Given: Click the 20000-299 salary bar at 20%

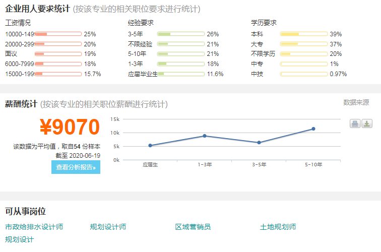Looking at the screenshot, I should [x=58, y=44].
